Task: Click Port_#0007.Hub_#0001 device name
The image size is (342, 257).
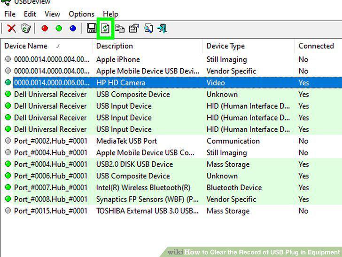Action: [x=51, y=187]
